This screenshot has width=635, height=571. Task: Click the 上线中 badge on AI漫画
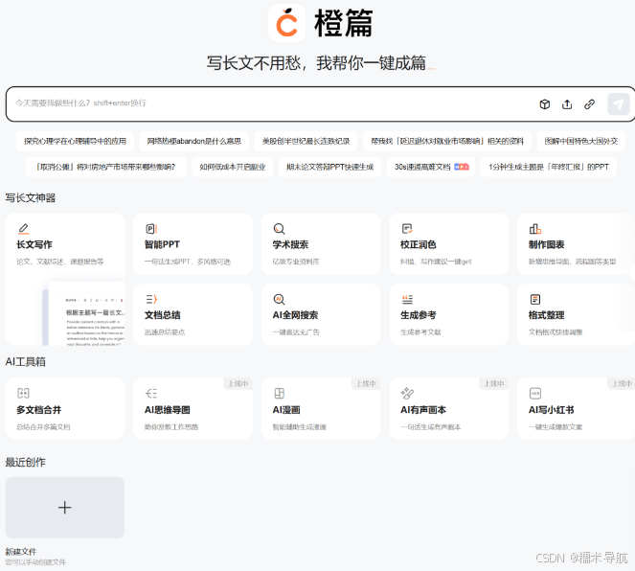(366, 383)
